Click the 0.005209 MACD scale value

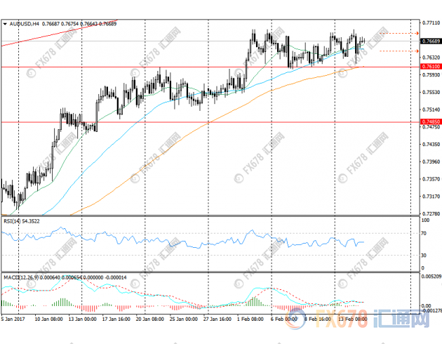[x=429, y=277]
